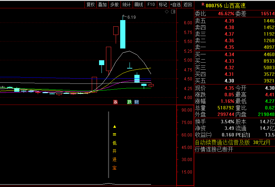The width and height of the screenshot is (275, 187).
Task: Click the R flag beside stock code
Action: point(203,4)
